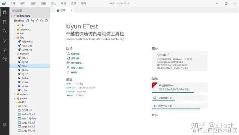Open the 工具 menu

[73, 3]
